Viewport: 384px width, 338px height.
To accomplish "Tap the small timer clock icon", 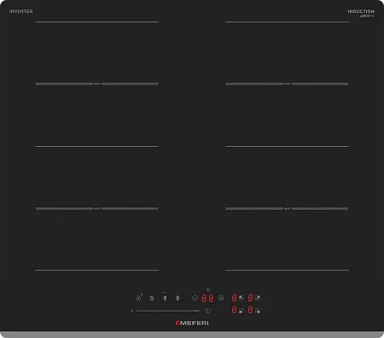I will pyautogui.click(x=208, y=290).
